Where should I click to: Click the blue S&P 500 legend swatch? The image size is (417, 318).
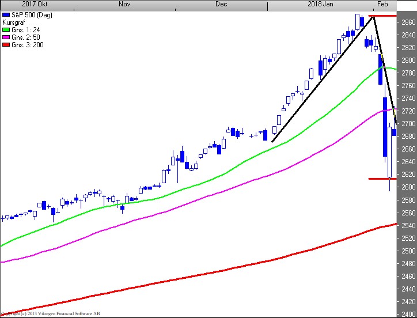[x=6, y=13]
